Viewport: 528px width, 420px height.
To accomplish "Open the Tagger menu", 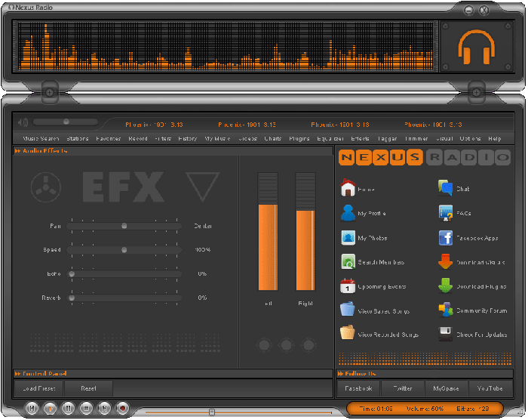I will pyautogui.click(x=387, y=139).
